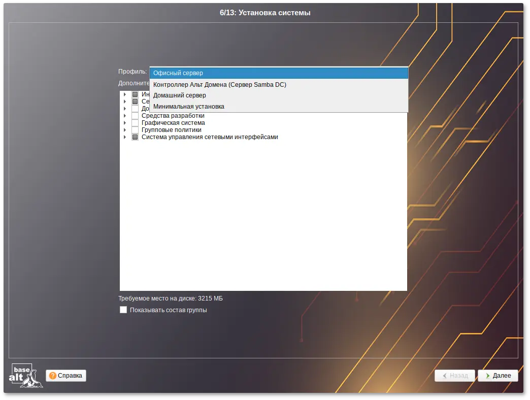
Task: Click the base alt logo
Action: [25, 376]
